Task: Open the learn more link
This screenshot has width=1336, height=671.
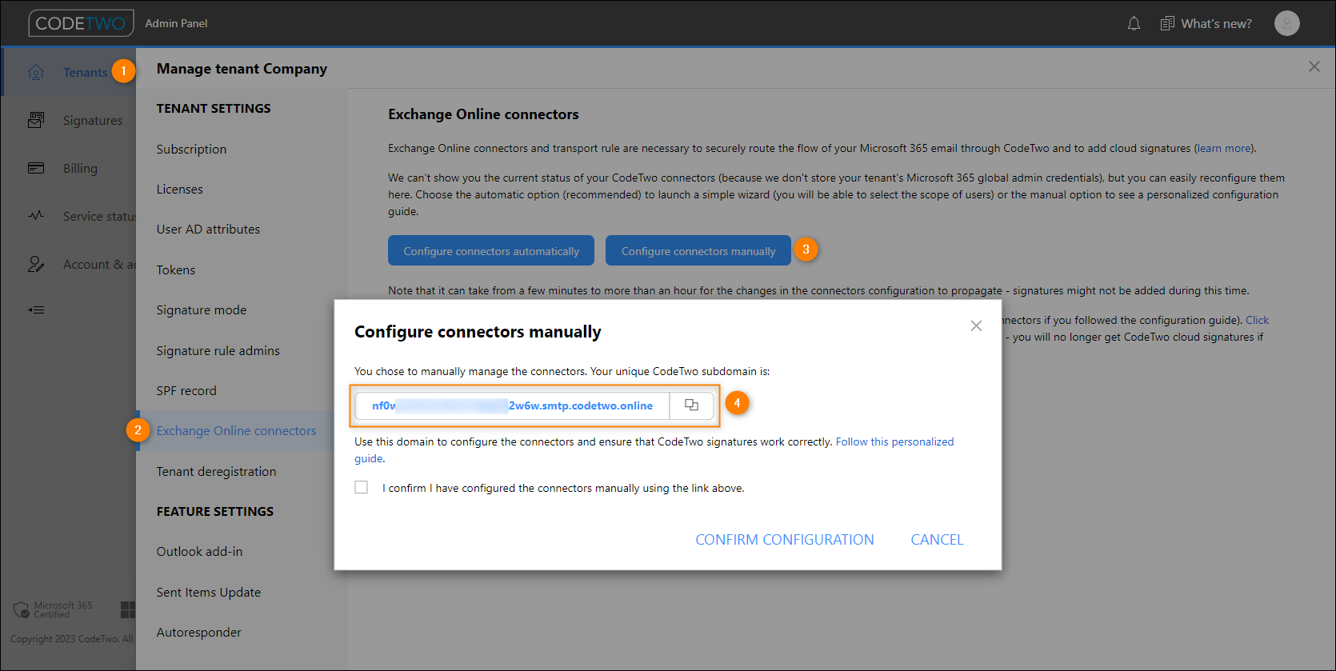Action: click(1224, 148)
